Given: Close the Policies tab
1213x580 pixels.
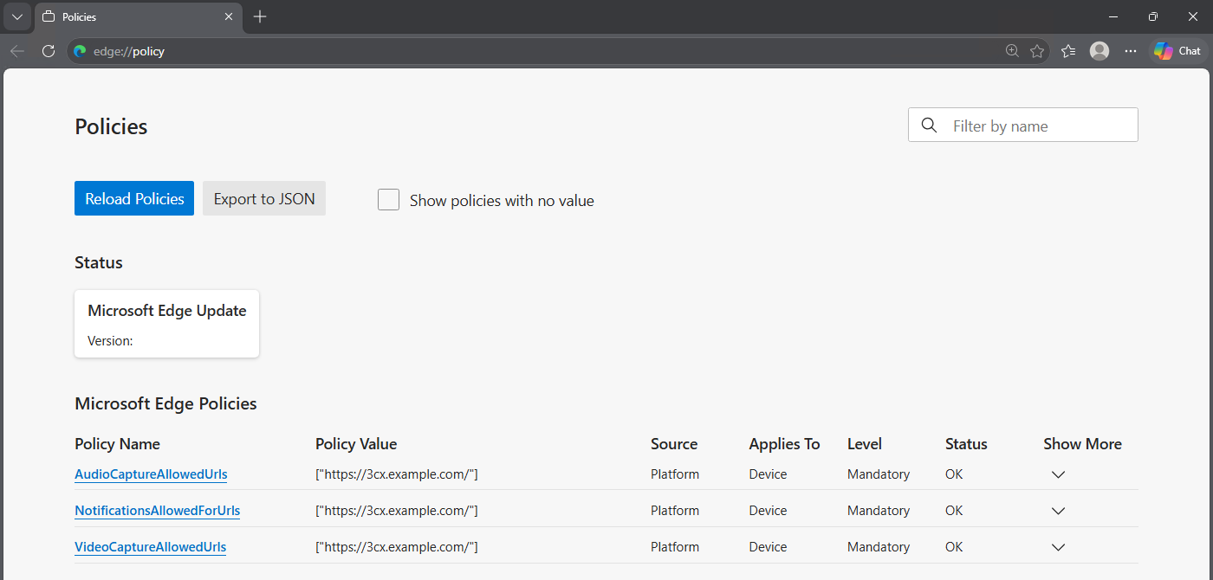Looking at the screenshot, I should [x=229, y=16].
